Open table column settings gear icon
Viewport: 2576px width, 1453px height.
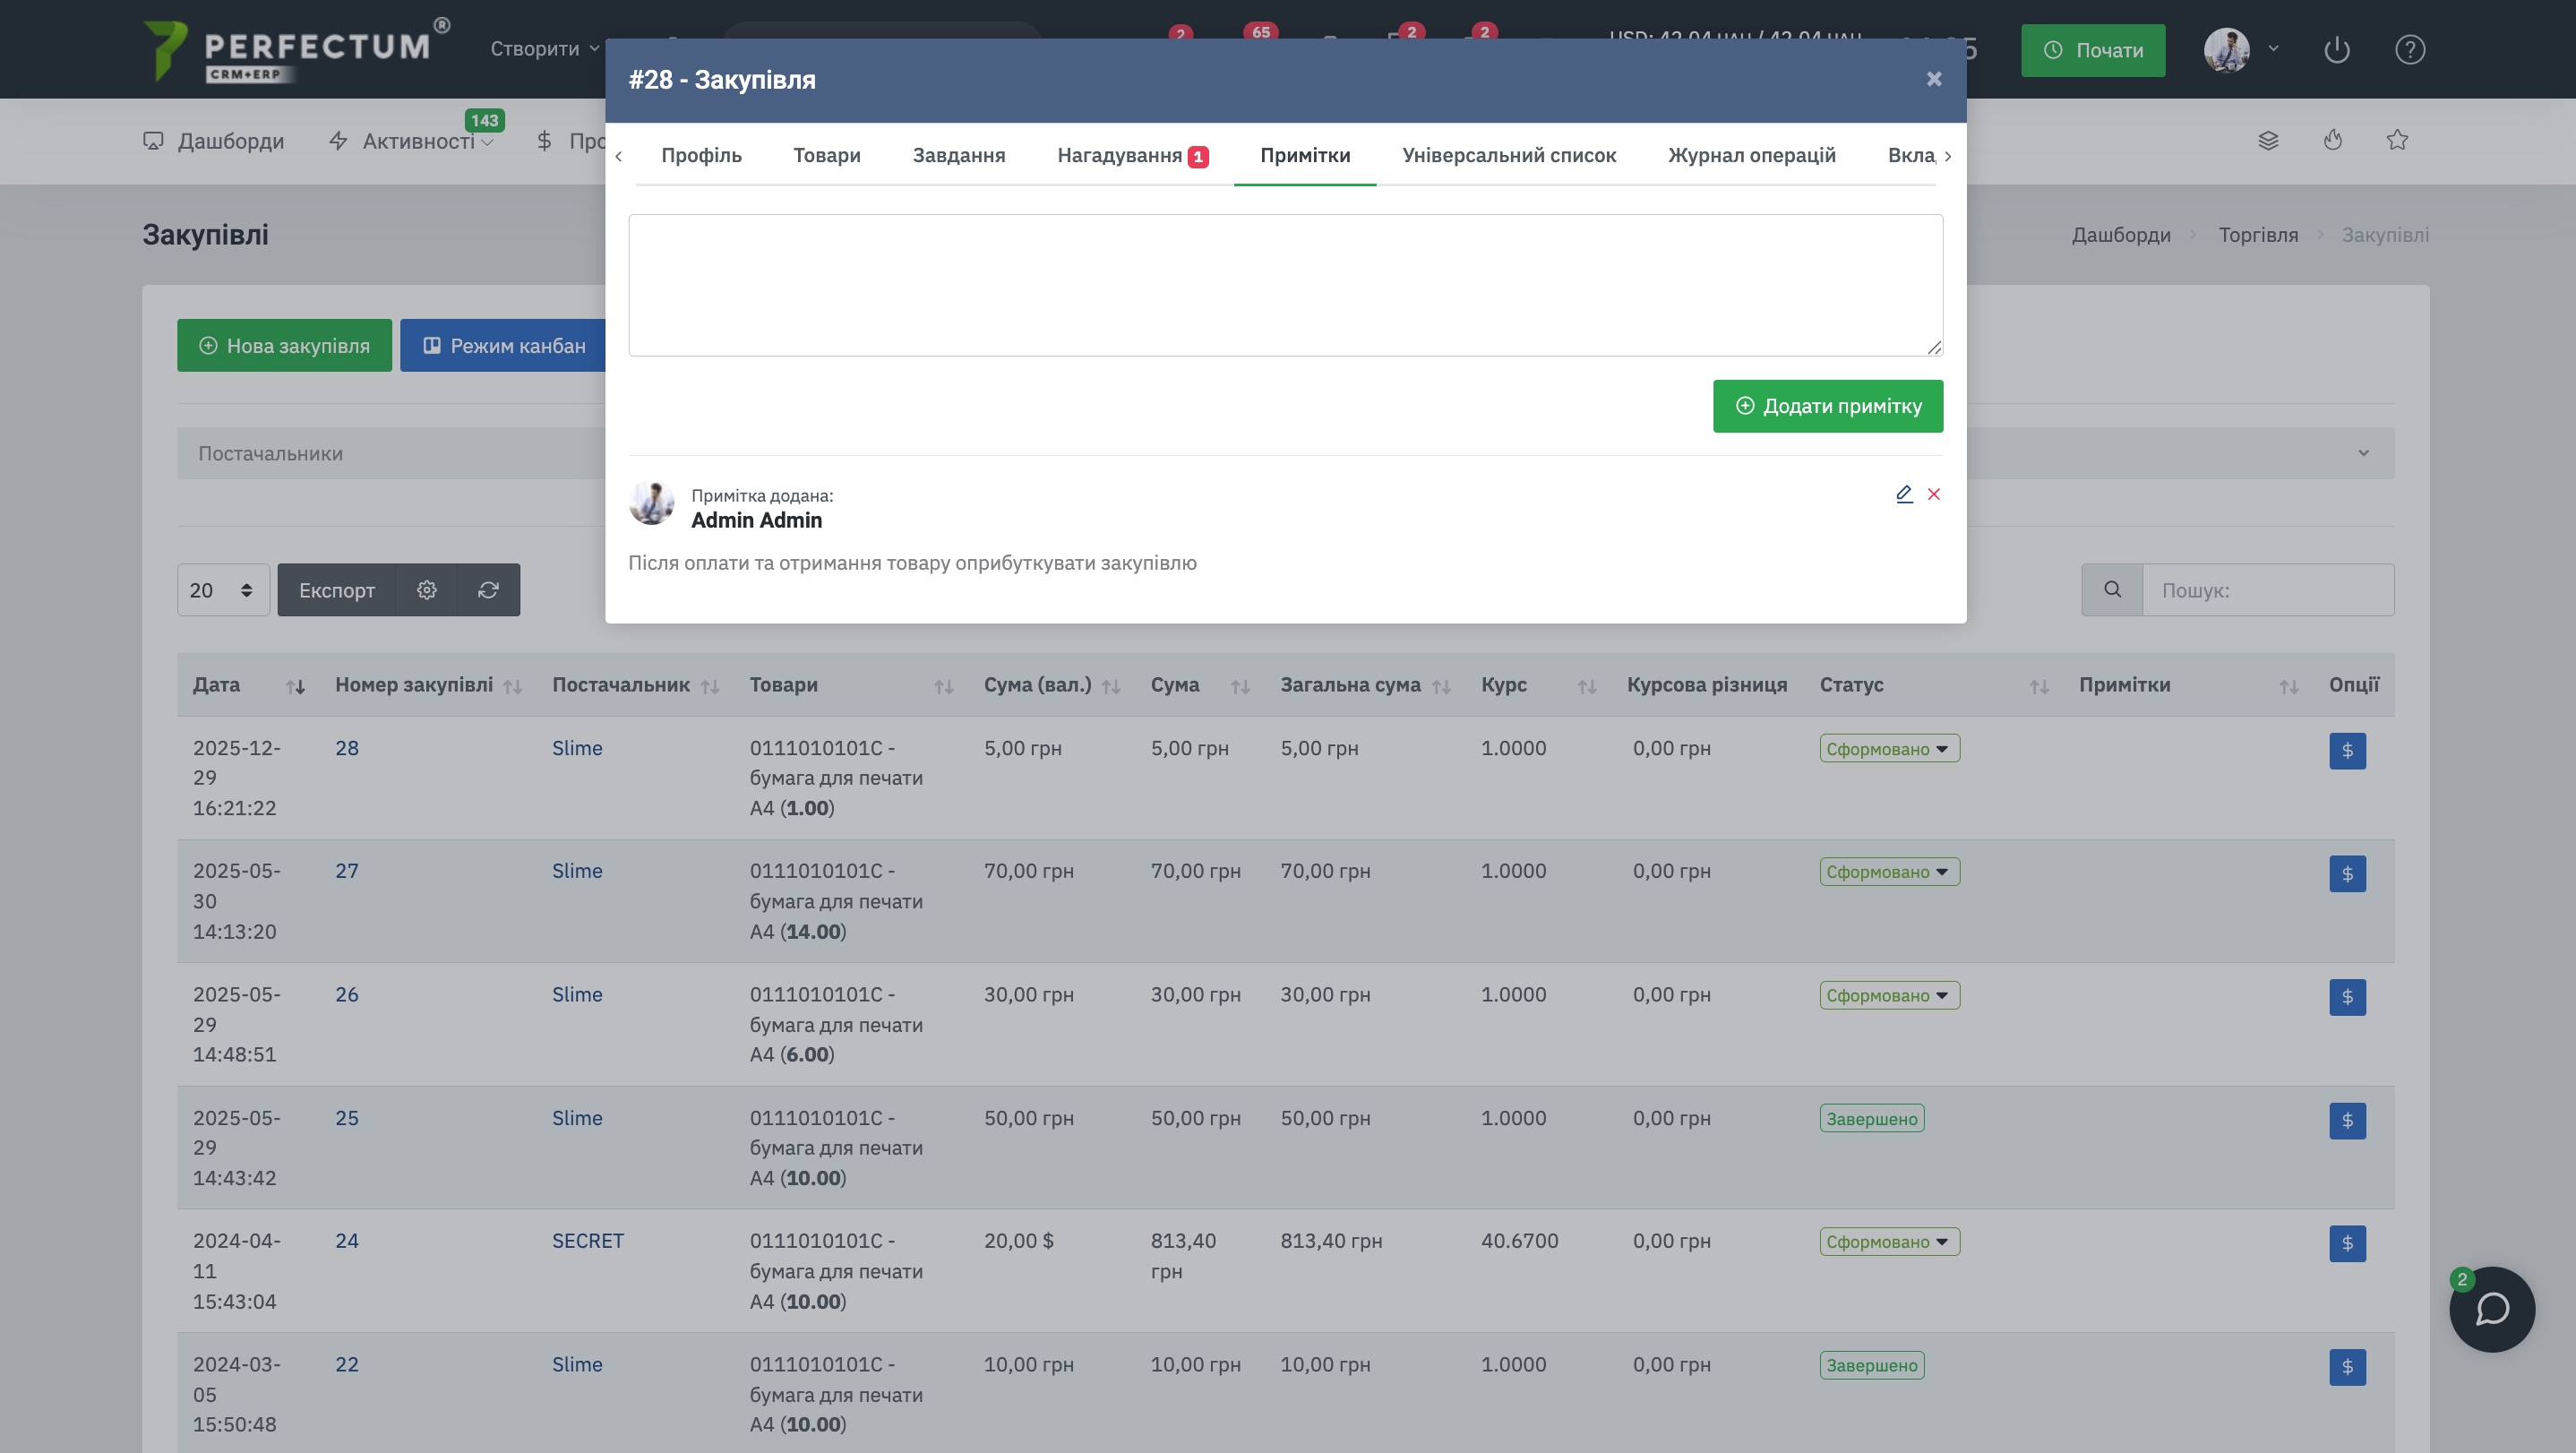(x=427, y=590)
